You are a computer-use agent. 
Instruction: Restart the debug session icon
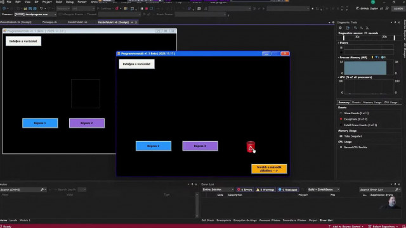(152, 8)
